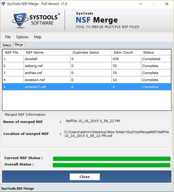174x192 pixels.
Task: Click the Status column header
Action: pos(156,52)
